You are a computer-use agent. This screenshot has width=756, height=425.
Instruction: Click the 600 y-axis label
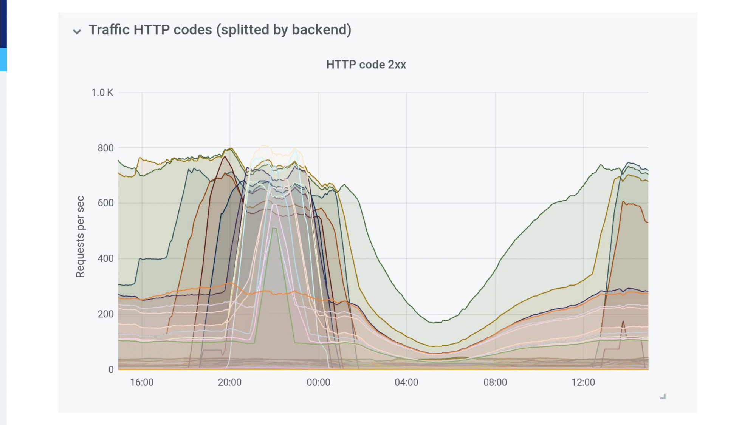pyautogui.click(x=105, y=203)
